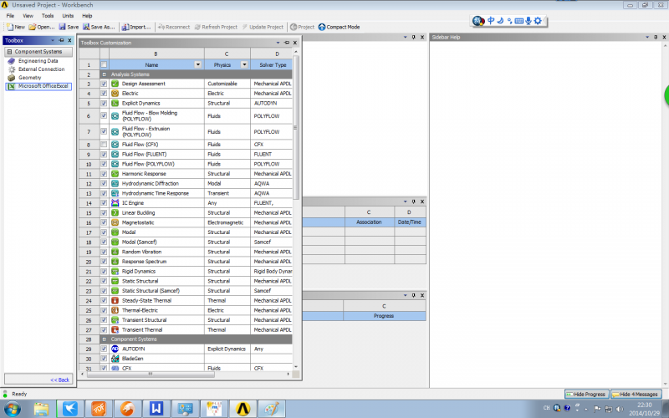Open the Units menu
Viewport: 669px width, 418px height.
[68, 16]
